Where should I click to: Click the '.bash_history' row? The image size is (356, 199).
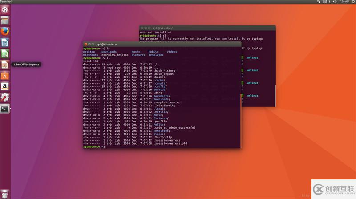129,71
